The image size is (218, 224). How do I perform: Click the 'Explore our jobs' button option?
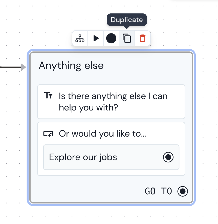point(83,157)
